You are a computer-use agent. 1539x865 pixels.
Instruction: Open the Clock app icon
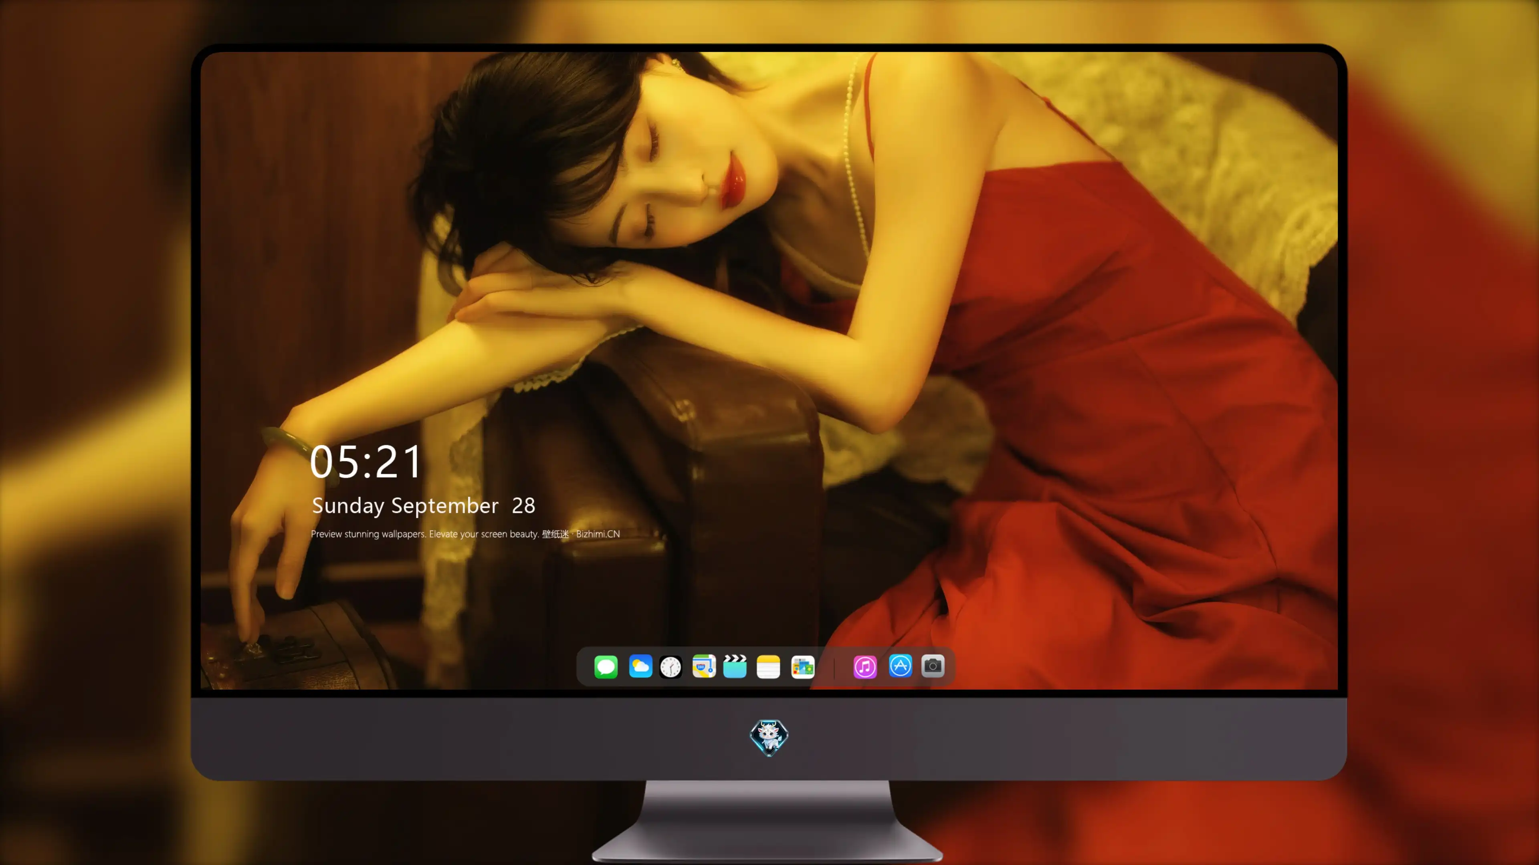[671, 667]
